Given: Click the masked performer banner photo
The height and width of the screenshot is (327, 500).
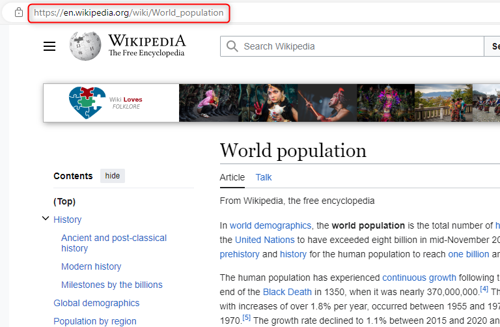Looking at the screenshot, I should coord(327,103).
